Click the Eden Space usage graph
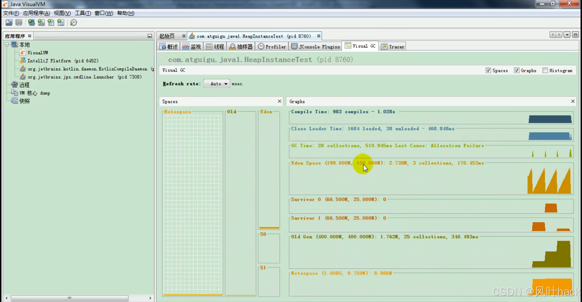582x302 pixels. [431, 180]
